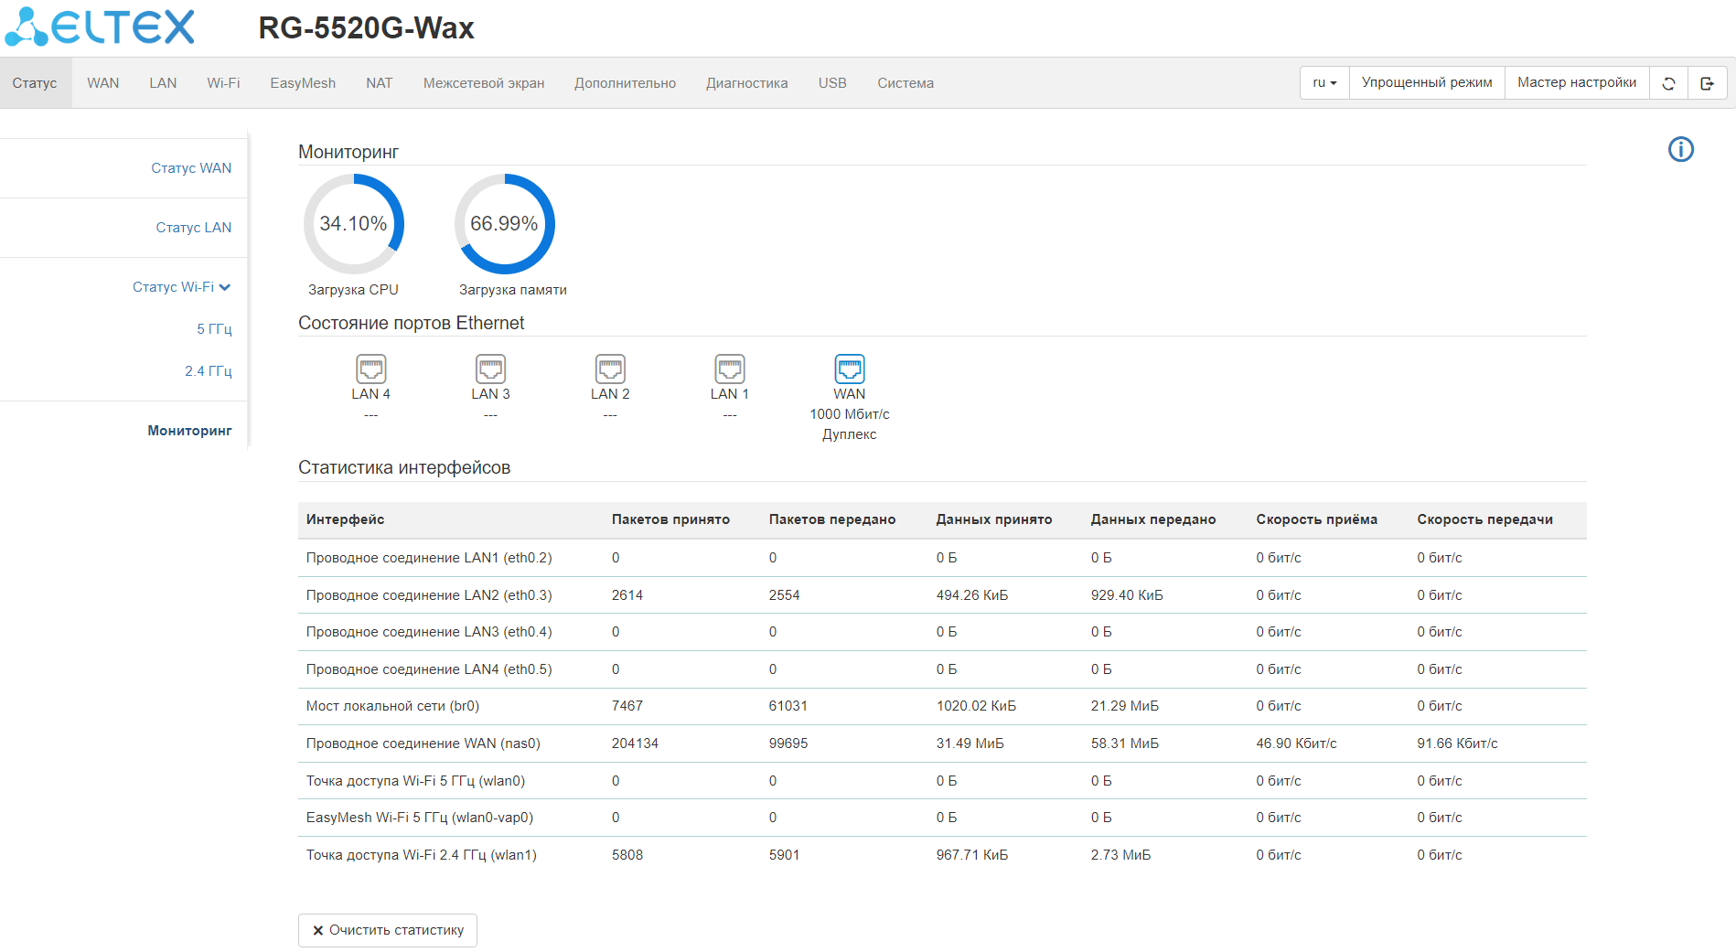Click the Eltex logo
1736x952 pixels.
click(x=101, y=27)
